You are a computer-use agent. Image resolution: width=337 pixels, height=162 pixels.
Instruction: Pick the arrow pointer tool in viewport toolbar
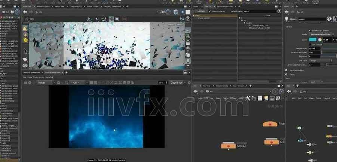pyautogui.click(x=25, y=51)
